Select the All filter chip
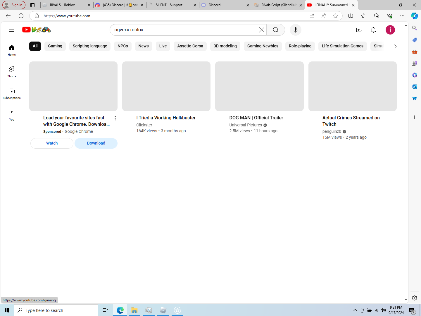This screenshot has width=421, height=316. point(35,46)
